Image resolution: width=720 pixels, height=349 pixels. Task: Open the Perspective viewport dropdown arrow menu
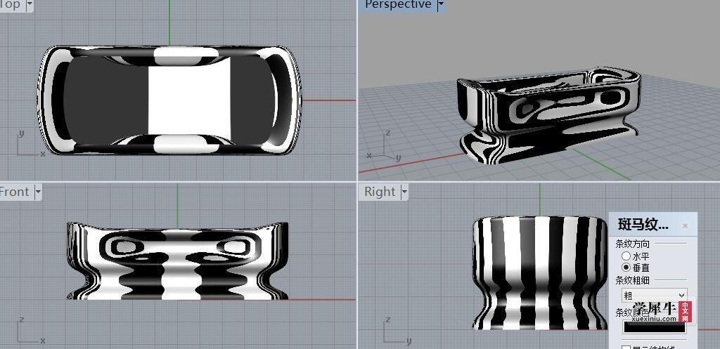coord(441,5)
